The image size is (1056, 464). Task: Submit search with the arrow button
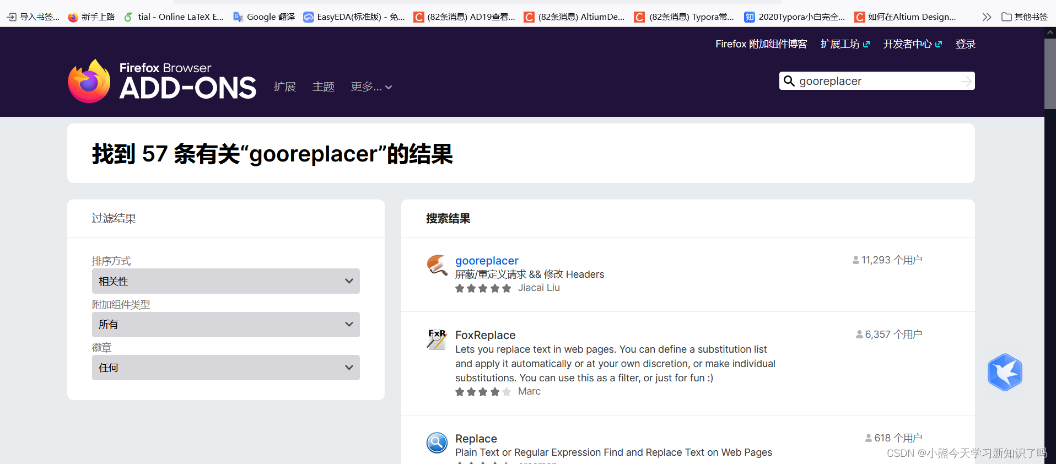click(966, 81)
